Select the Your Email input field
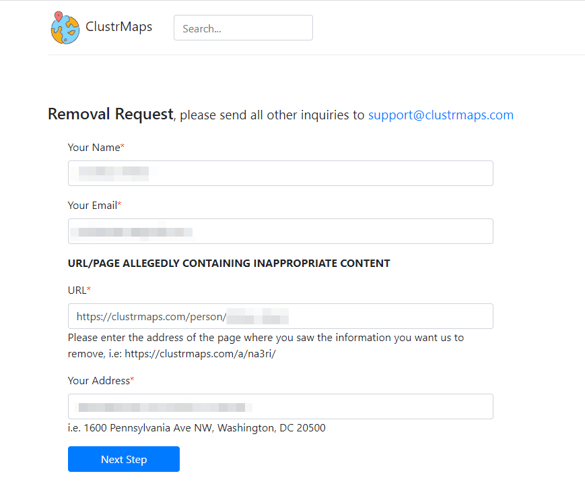The width and height of the screenshot is (585, 484). click(280, 231)
